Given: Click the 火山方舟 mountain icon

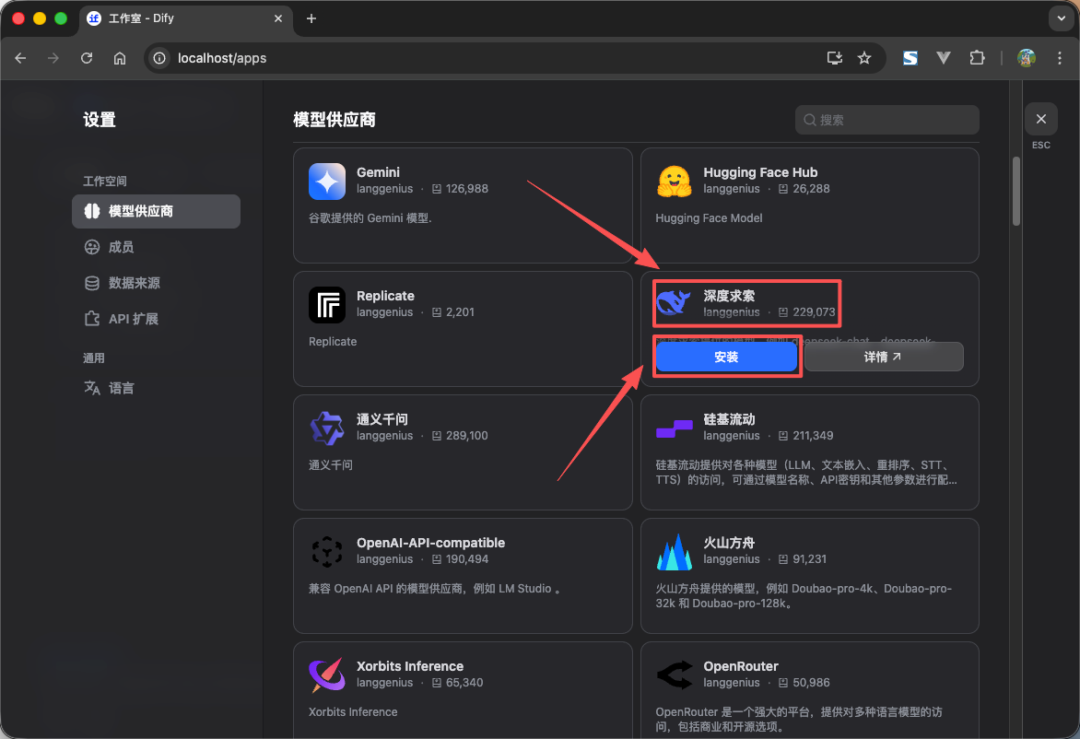Looking at the screenshot, I should [674, 552].
